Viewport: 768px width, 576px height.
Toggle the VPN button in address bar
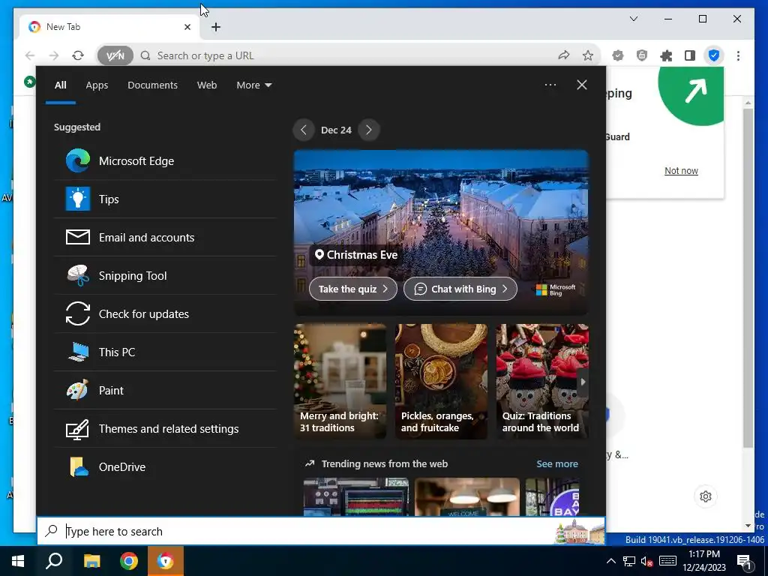[115, 55]
